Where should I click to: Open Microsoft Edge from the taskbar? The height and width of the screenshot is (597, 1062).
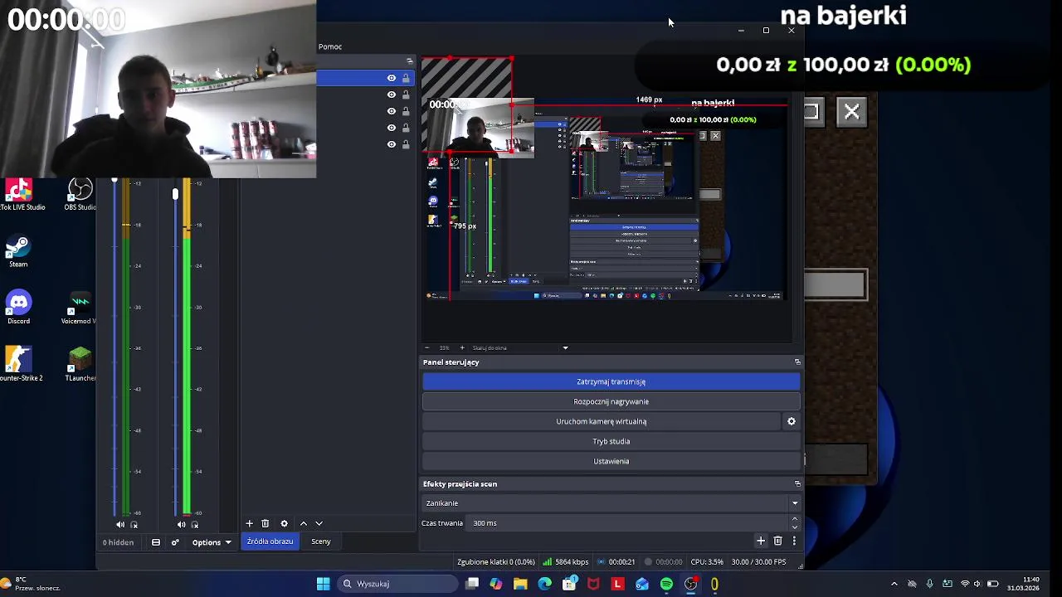coord(544,584)
